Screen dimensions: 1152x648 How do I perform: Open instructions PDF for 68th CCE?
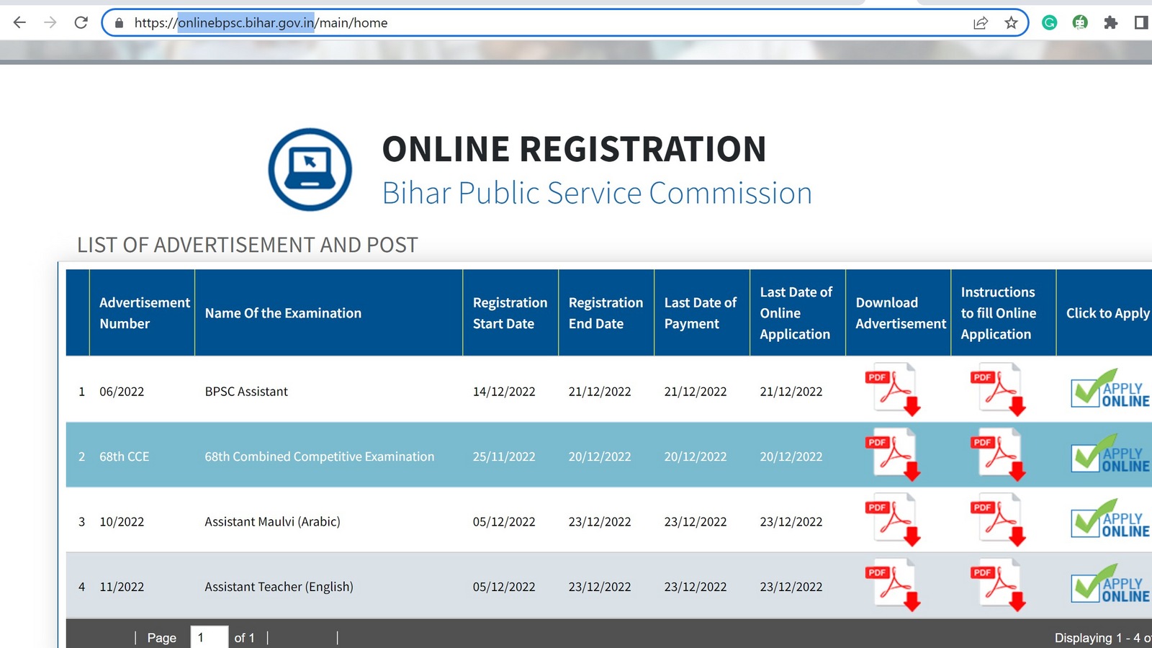[999, 454]
